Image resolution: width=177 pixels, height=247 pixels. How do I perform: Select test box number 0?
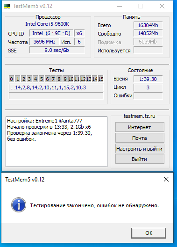point(11,79)
